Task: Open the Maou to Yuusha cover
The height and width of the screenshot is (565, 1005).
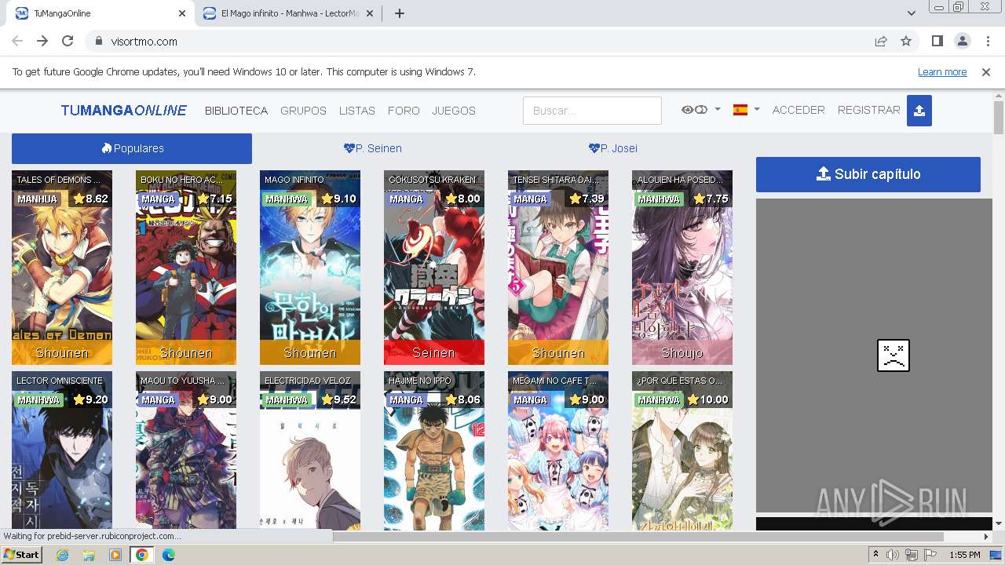Action: 186,450
